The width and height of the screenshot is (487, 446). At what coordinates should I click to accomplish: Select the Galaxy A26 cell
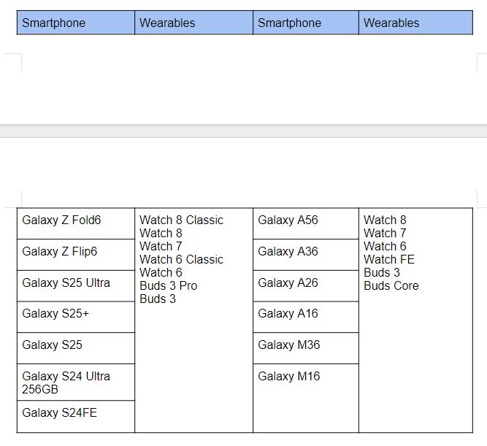point(306,285)
